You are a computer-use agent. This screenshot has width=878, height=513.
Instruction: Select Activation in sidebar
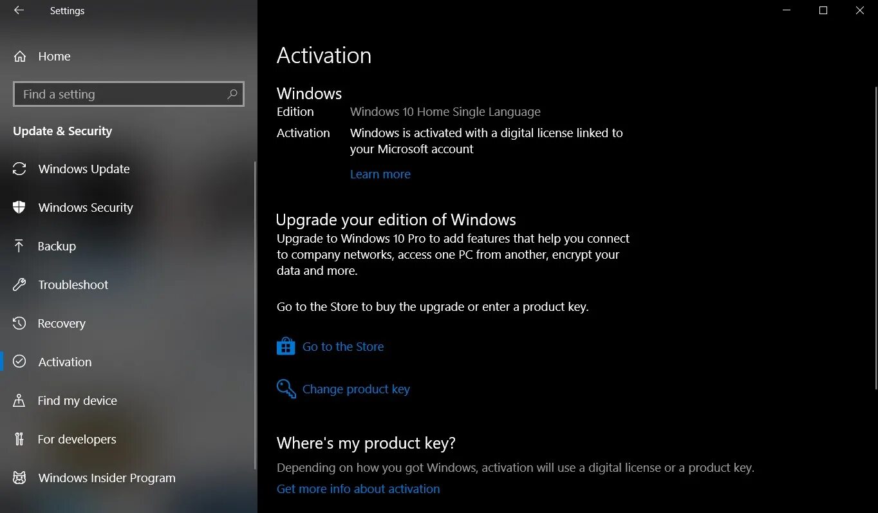(x=128, y=362)
